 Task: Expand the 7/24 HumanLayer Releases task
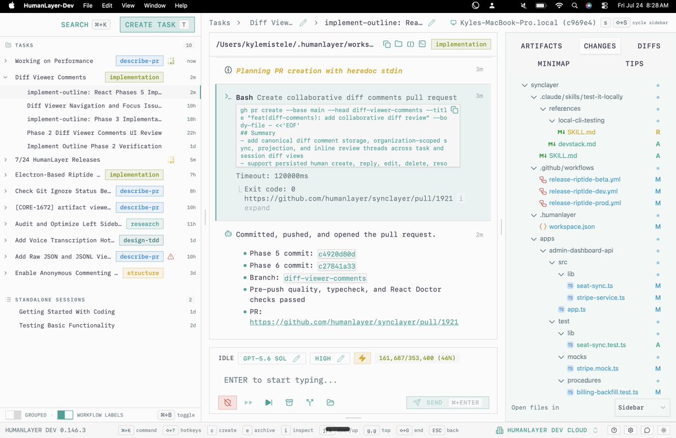tap(6, 160)
